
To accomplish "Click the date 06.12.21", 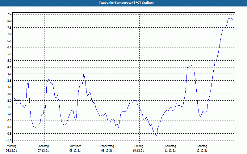I will coord(11,151).
